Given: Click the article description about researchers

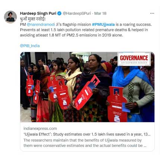Looking at the screenshot, I should pos(85,143).
